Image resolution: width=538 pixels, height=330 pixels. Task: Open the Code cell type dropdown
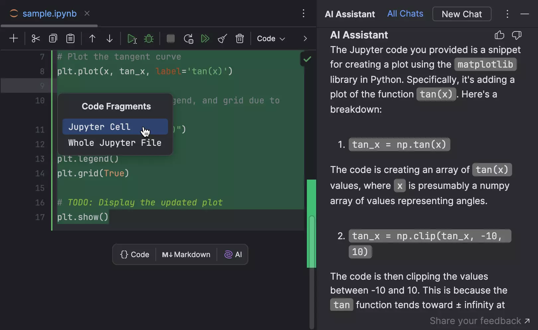coord(271,38)
